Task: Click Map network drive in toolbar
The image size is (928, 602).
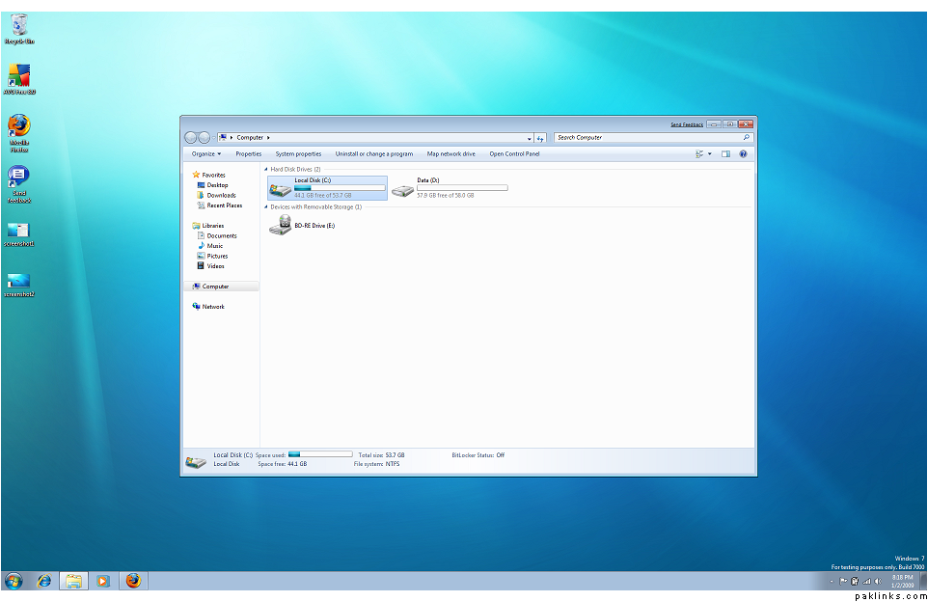Action: [450, 153]
